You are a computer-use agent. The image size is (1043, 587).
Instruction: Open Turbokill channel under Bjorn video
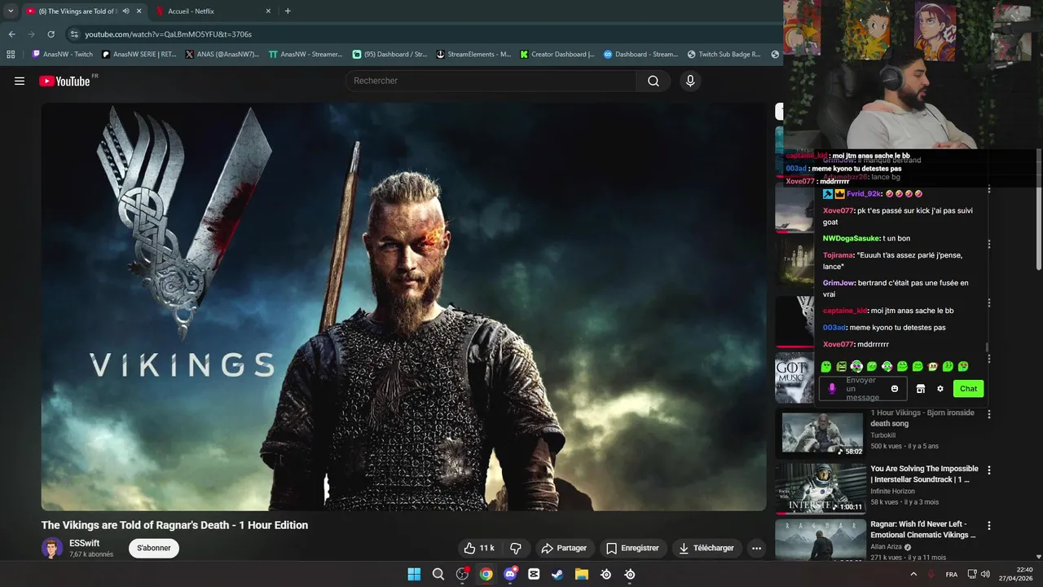point(882,435)
